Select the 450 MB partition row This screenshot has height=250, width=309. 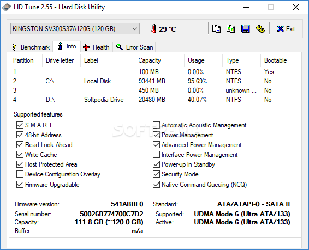(x=154, y=90)
